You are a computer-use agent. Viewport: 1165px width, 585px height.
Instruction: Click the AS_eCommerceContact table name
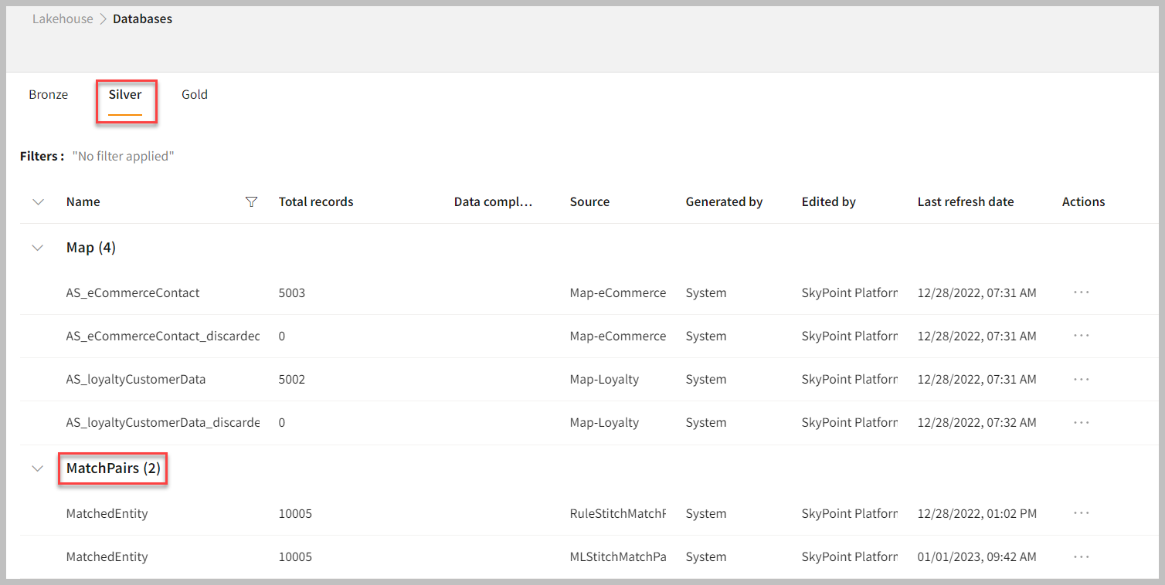133,292
